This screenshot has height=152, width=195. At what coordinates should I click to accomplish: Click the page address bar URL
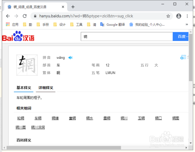coord(86,16)
